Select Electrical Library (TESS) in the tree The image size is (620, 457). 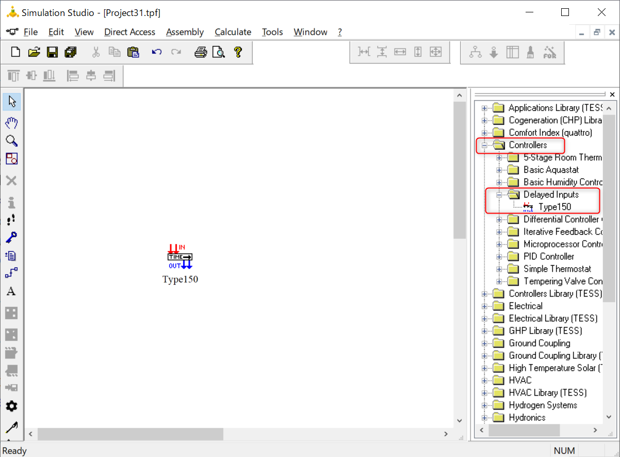pos(553,318)
